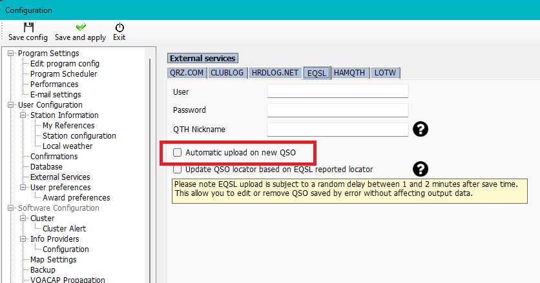The height and width of the screenshot is (283, 540).
Task: Select Cluster Alert tree item
Action: 65,229
